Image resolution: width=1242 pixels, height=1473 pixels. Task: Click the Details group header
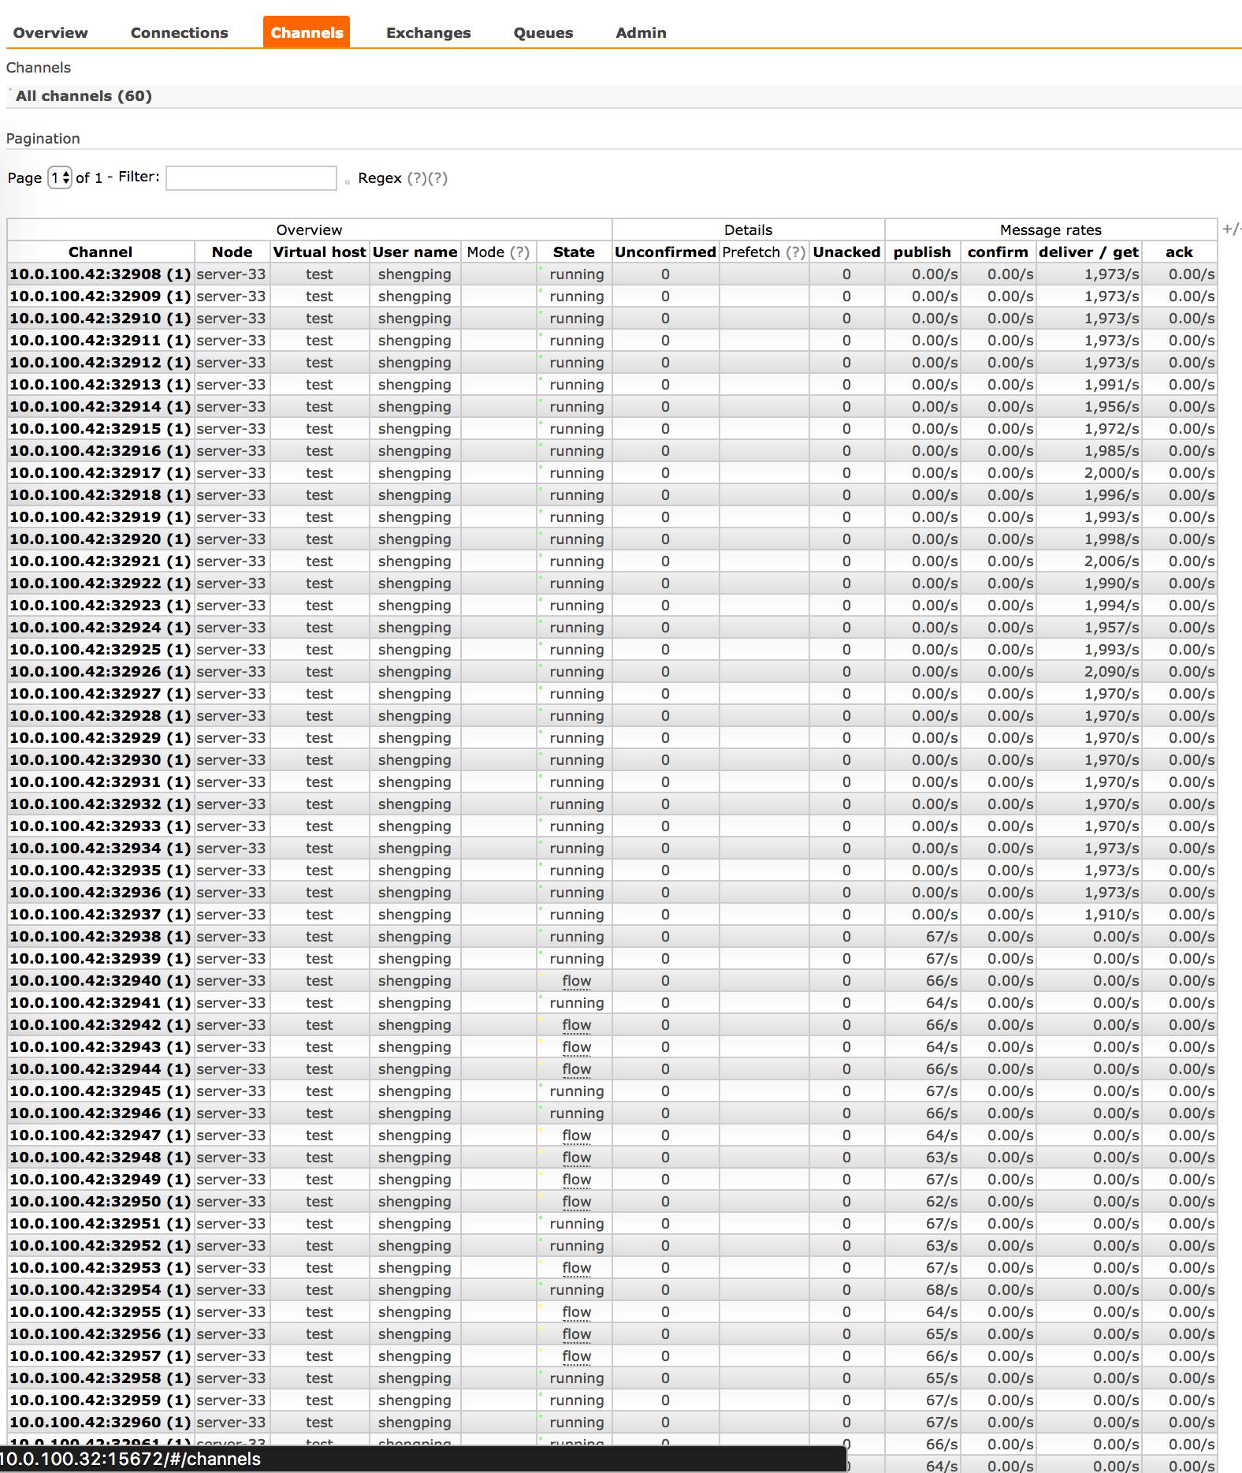pos(748,229)
